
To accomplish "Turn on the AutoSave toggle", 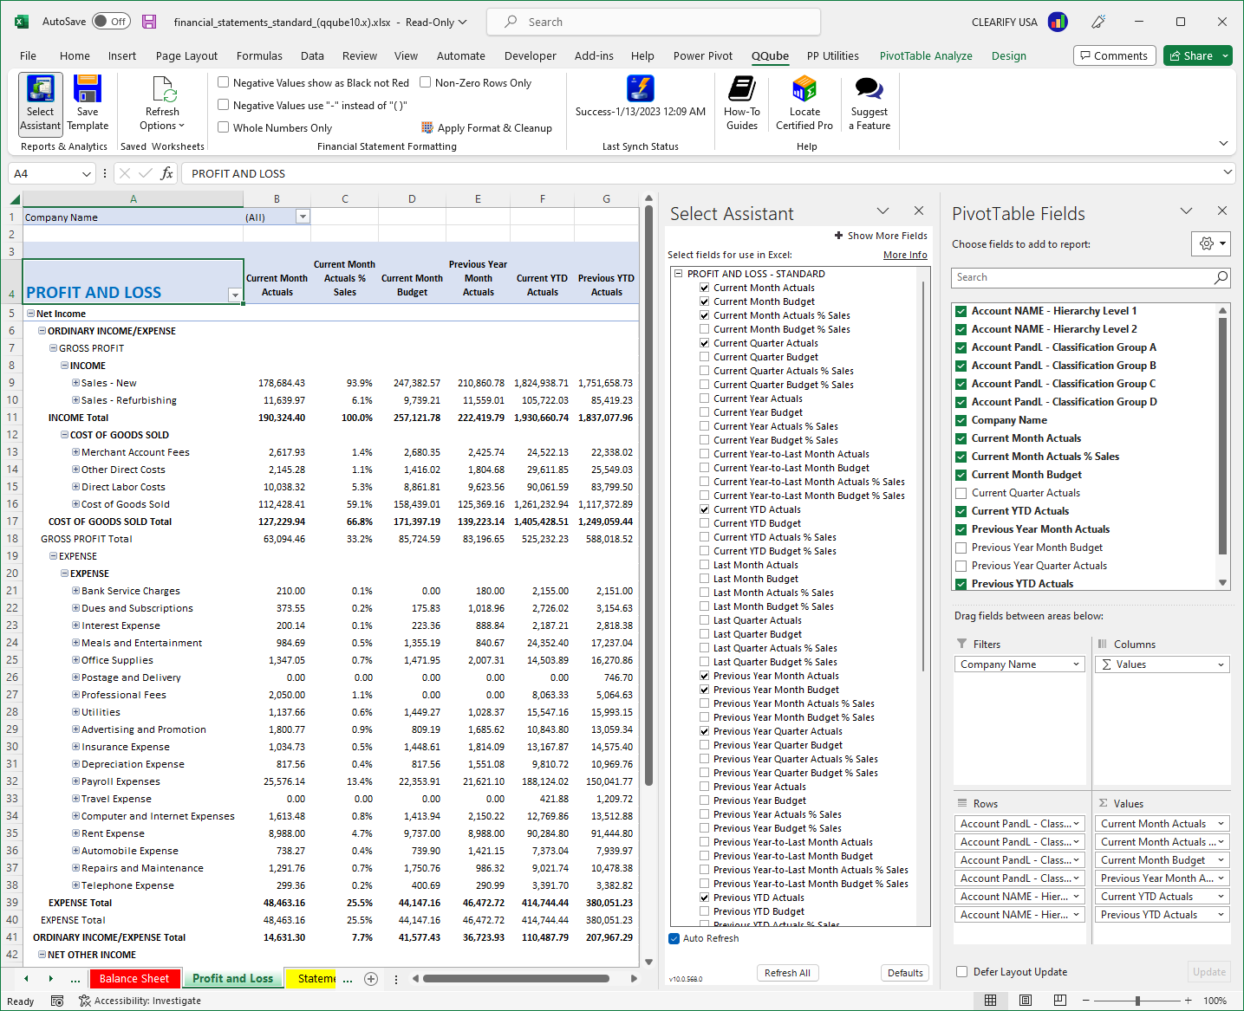I will 110,21.
